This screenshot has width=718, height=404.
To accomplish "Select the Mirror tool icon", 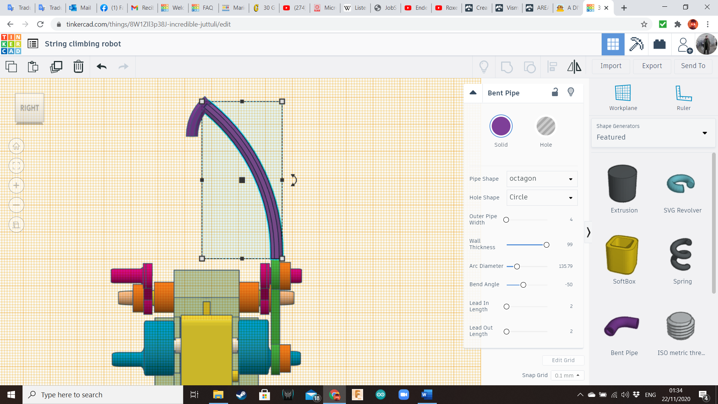I will pos(574,67).
